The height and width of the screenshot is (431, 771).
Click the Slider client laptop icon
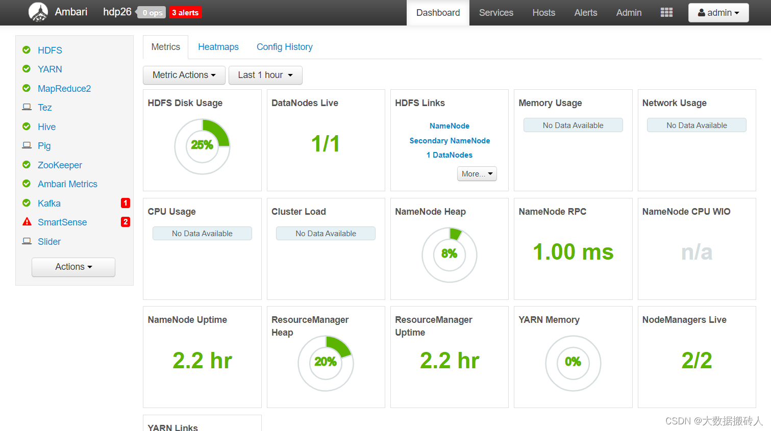click(x=27, y=241)
